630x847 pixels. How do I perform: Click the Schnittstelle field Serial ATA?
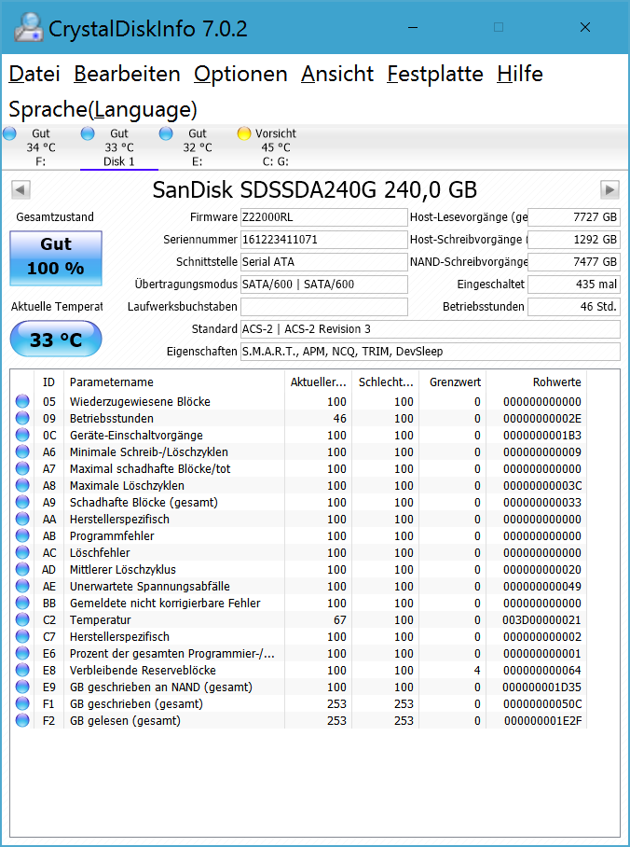tap(324, 262)
